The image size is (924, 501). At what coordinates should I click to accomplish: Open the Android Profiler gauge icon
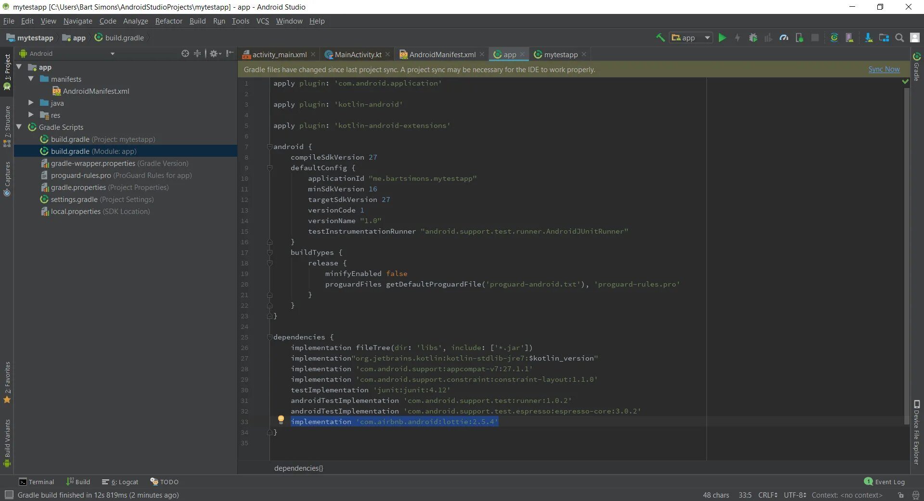(x=784, y=38)
